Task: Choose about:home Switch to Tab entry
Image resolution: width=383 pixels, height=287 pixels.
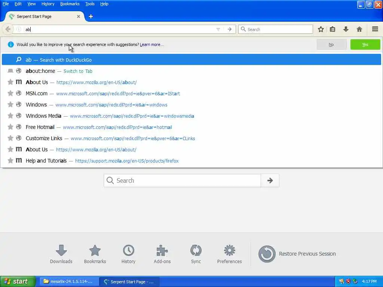Action: pyautogui.click(x=191, y=71)
